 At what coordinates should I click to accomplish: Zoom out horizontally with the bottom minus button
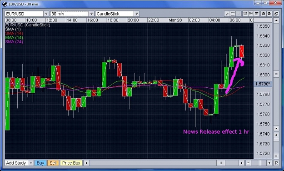coord(248,163)
